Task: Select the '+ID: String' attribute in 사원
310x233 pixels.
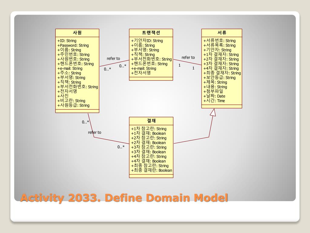Action: pos(67,41)
